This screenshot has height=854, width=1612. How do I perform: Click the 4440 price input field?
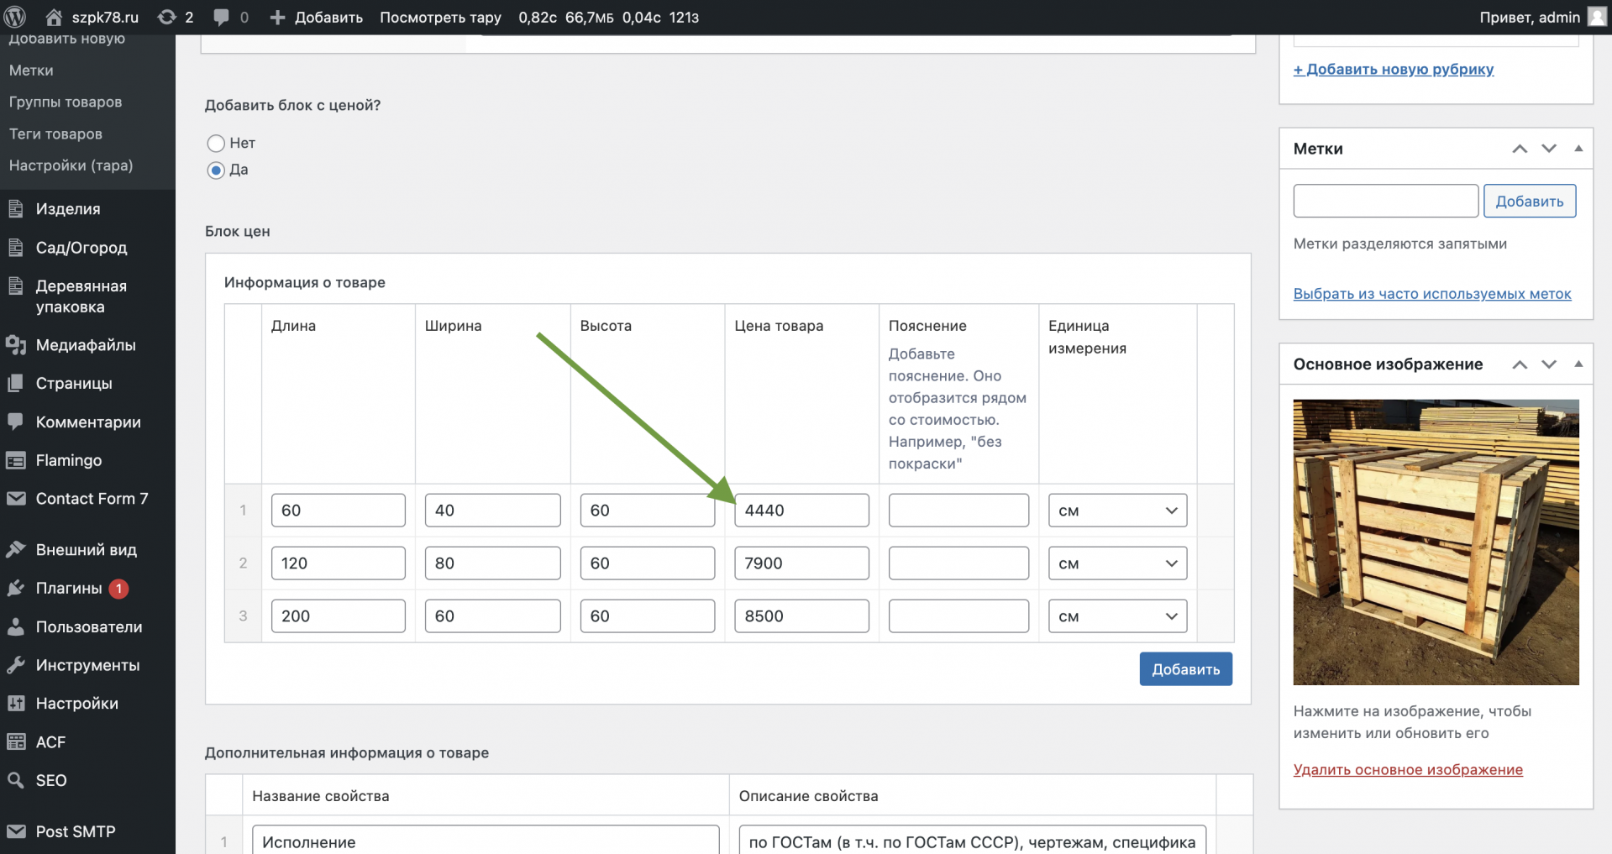(801, 511)
